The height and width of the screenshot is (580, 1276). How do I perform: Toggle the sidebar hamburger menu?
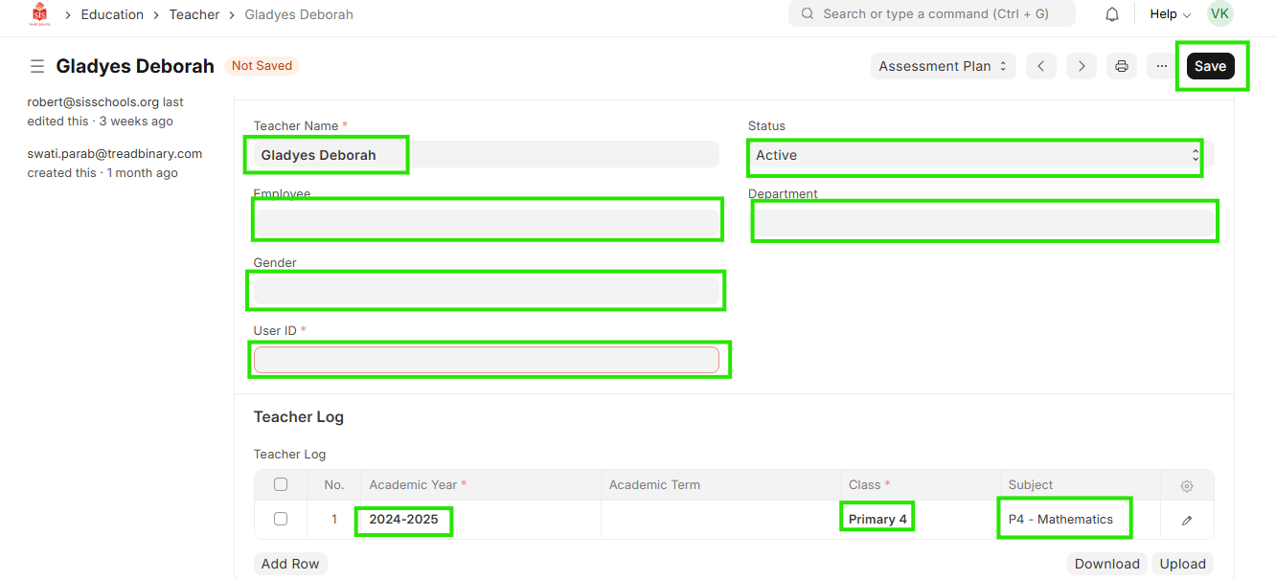(37, 66)
